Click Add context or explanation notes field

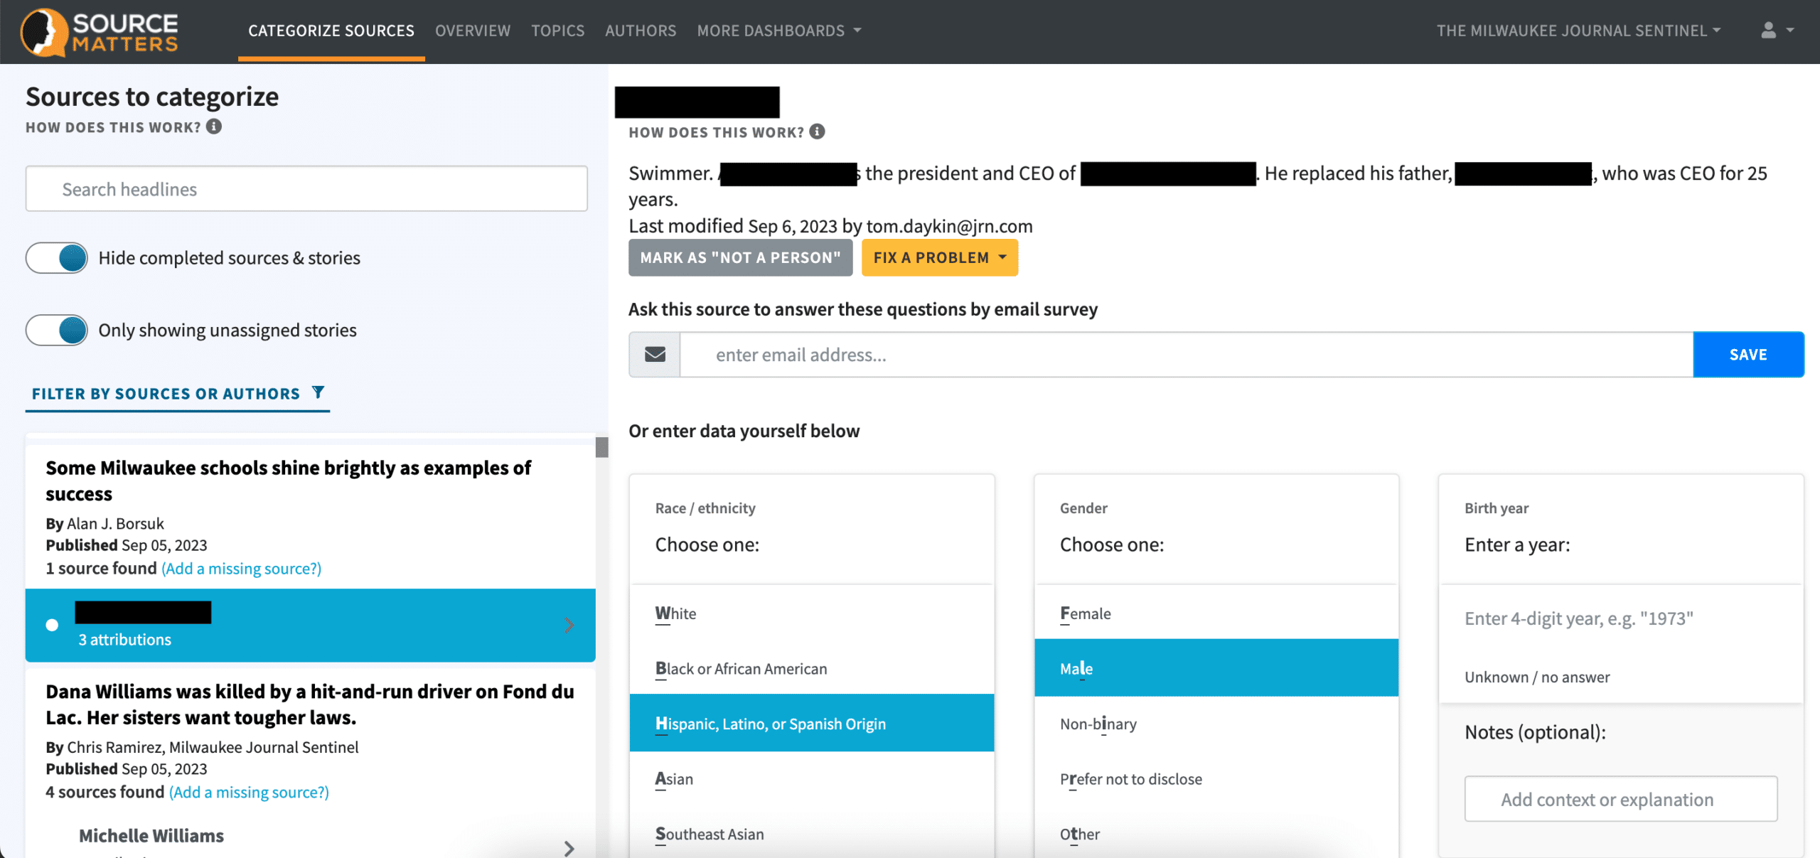tap(1621, 799)
